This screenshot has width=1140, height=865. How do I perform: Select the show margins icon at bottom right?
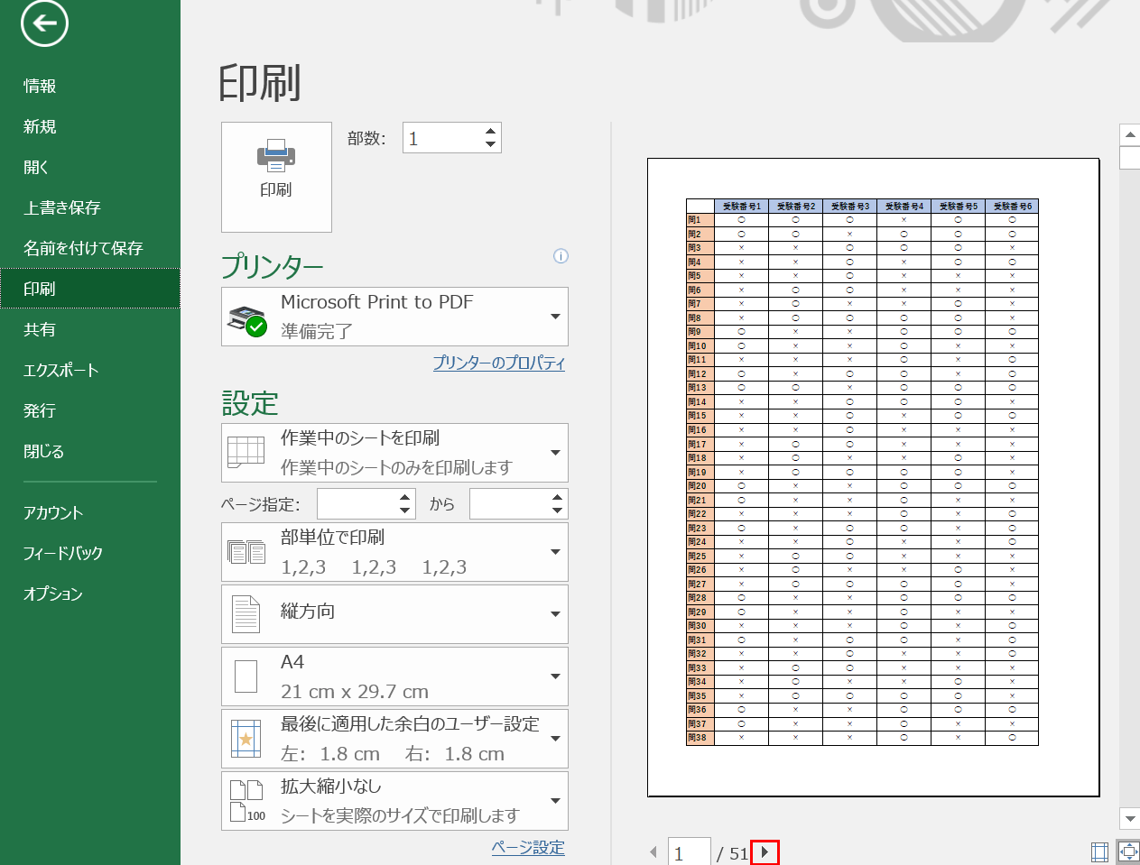point(1099,851)
